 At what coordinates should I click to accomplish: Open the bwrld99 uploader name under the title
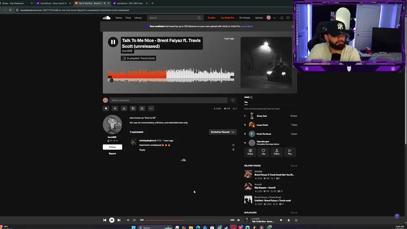[x=127, y=51]
